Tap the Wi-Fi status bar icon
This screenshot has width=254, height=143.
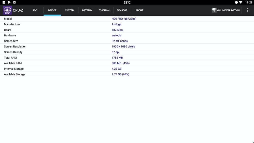click(241, 2)
